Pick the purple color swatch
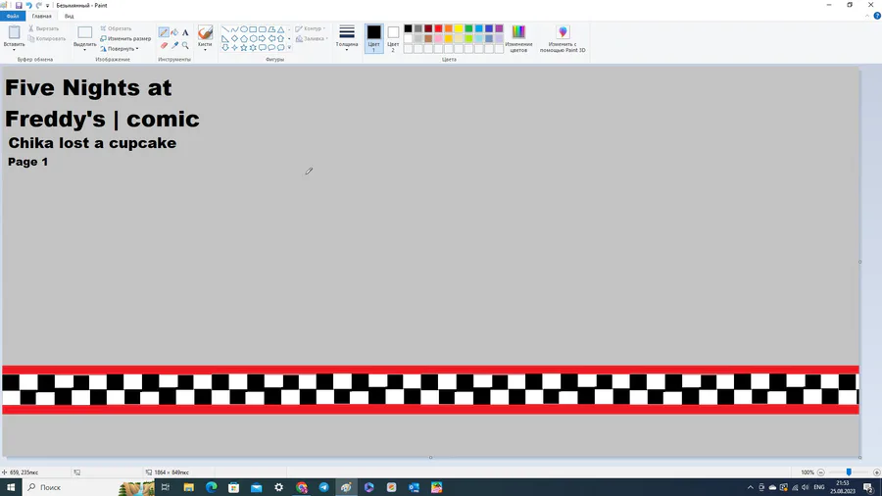Viewport: 882px width, 496px height. coord(499,28)
